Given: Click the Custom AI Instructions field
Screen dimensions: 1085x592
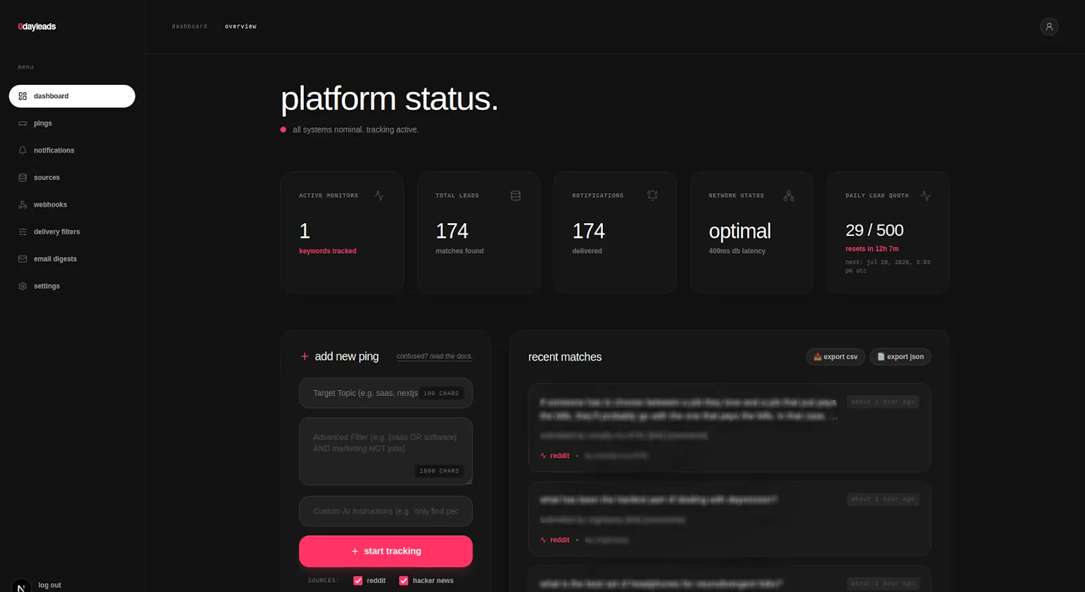Looking at the screenshot, I should point(386,511).
